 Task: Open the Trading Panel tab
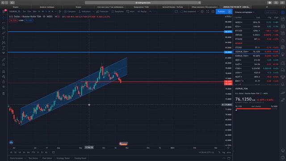coord(80,158)
